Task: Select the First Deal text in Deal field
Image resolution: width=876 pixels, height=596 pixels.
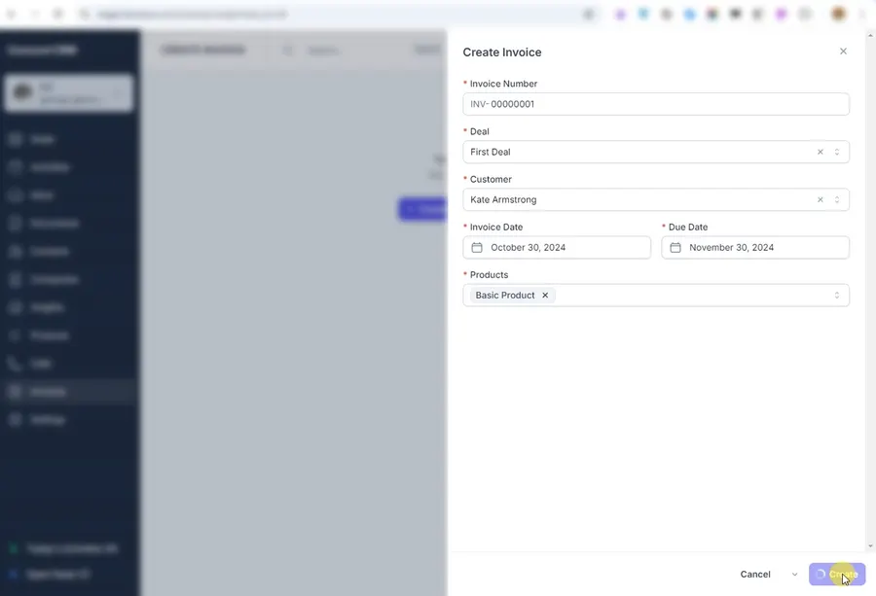Action: [491, 152]
